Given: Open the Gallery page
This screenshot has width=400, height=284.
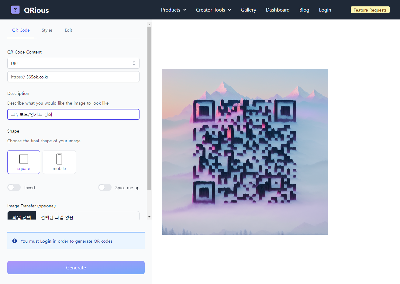Looking at the screenshot, I should pos(248,10).
